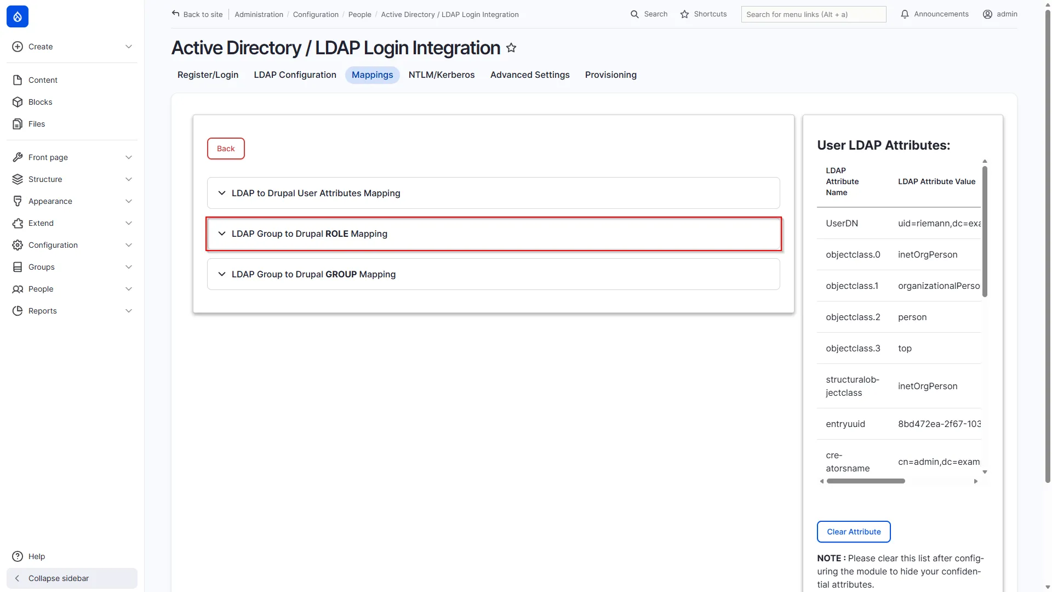Click the LDAP Attribute Value column header
Screen dimensions: 1052x592
click(936, 181)
